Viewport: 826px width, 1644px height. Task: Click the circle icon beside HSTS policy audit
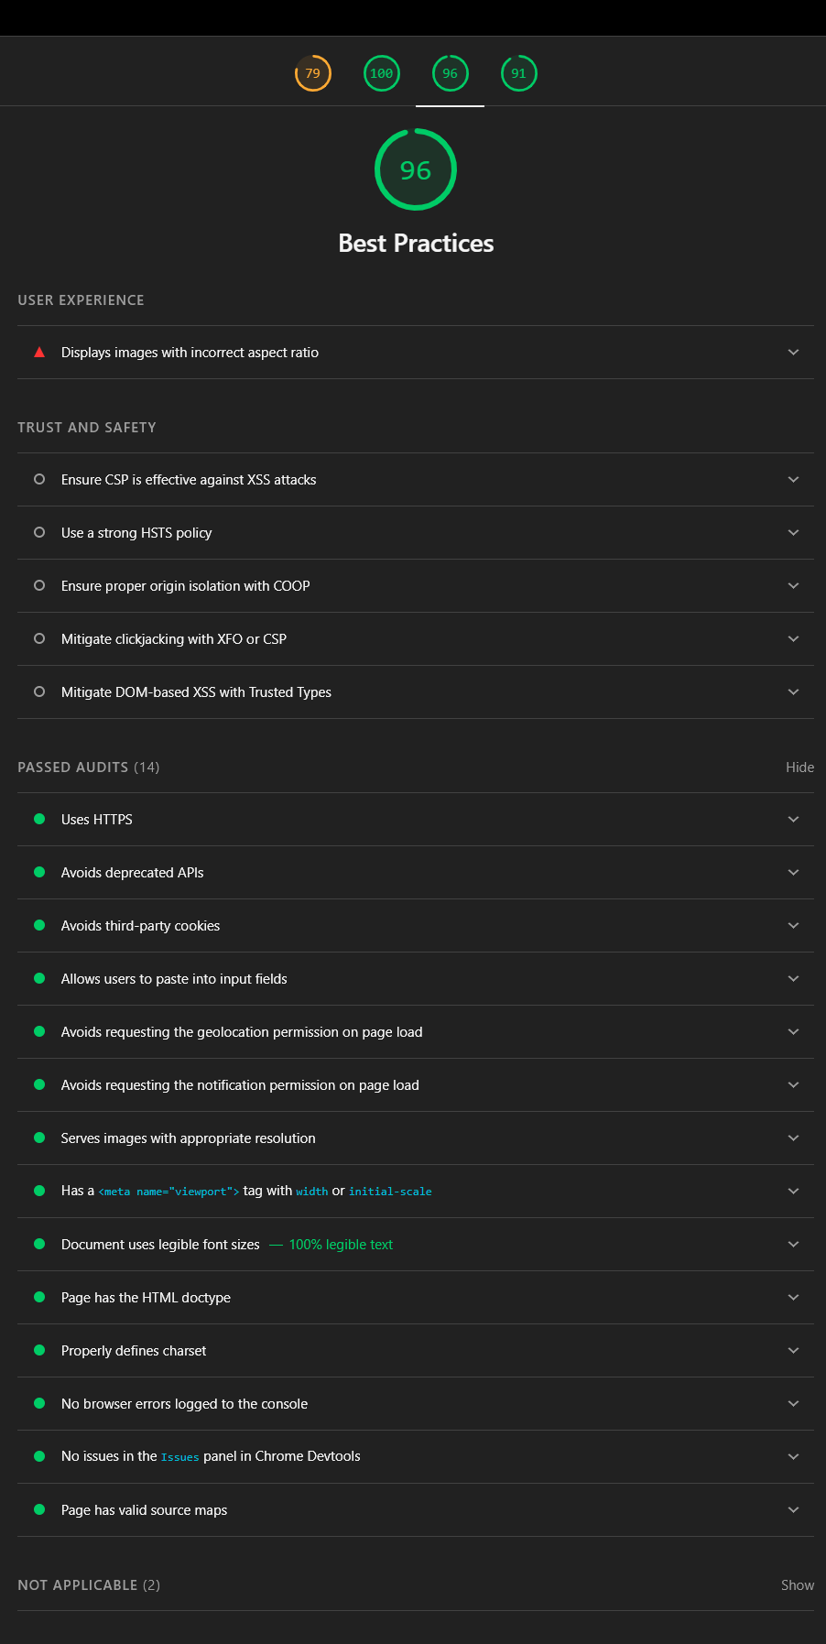[39, 532]
